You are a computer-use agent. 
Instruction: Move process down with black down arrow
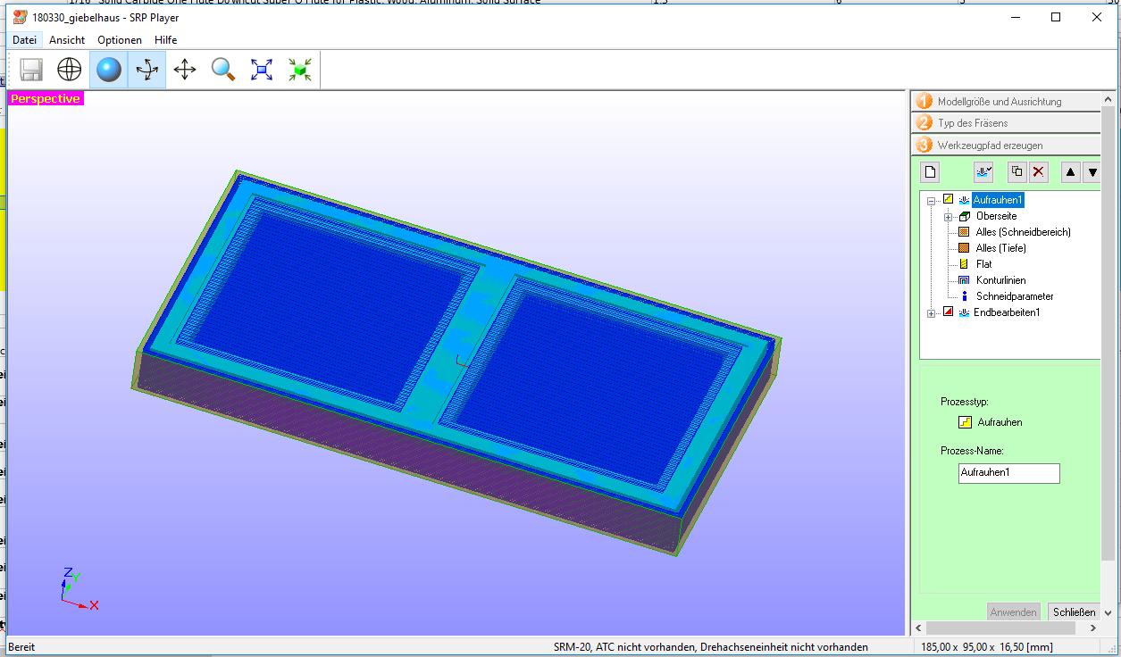point(1092,172)
